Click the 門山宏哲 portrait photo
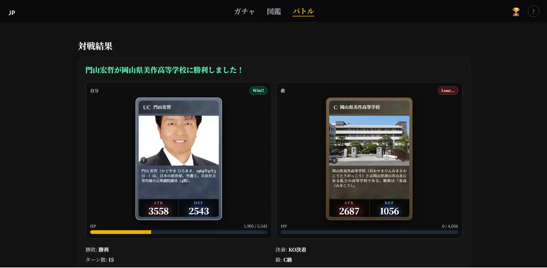547x268 pixels. [x=179, y=140]
